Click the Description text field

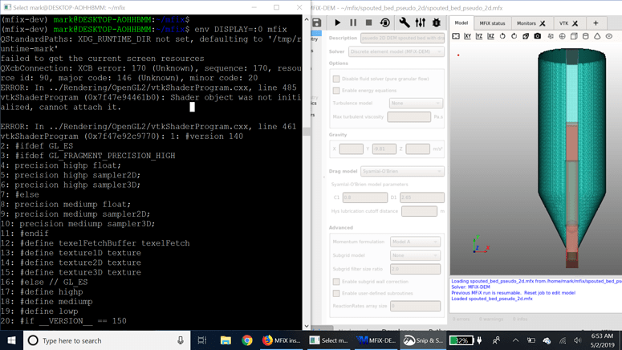(x=402, y=38)
